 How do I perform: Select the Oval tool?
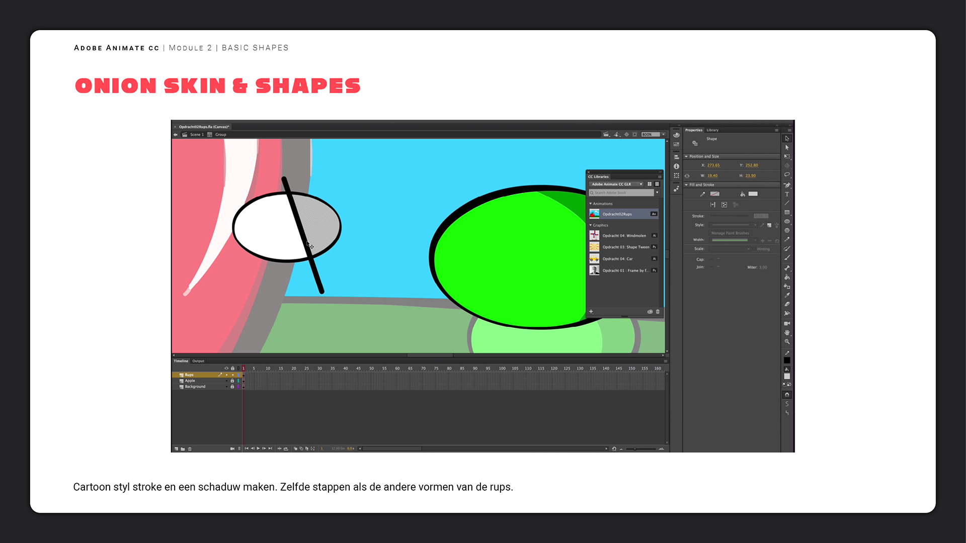click(x=787, y=221)
